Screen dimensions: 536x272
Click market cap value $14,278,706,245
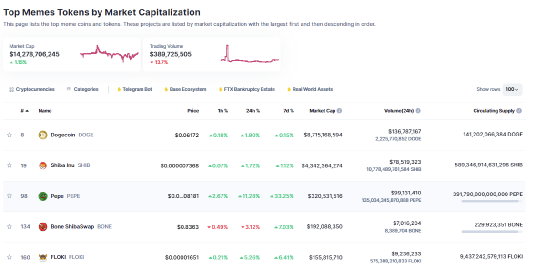[34, 54]
